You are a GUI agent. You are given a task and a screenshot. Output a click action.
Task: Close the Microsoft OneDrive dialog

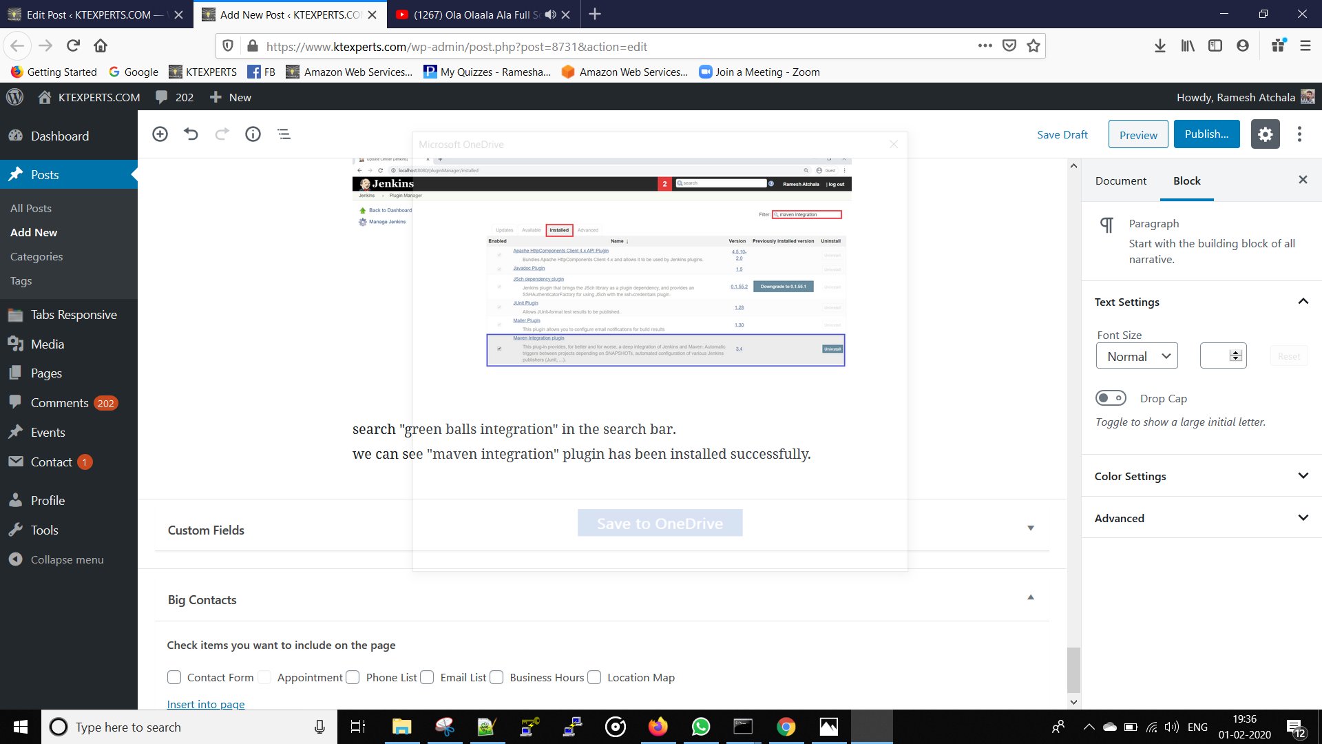[894, 144]
